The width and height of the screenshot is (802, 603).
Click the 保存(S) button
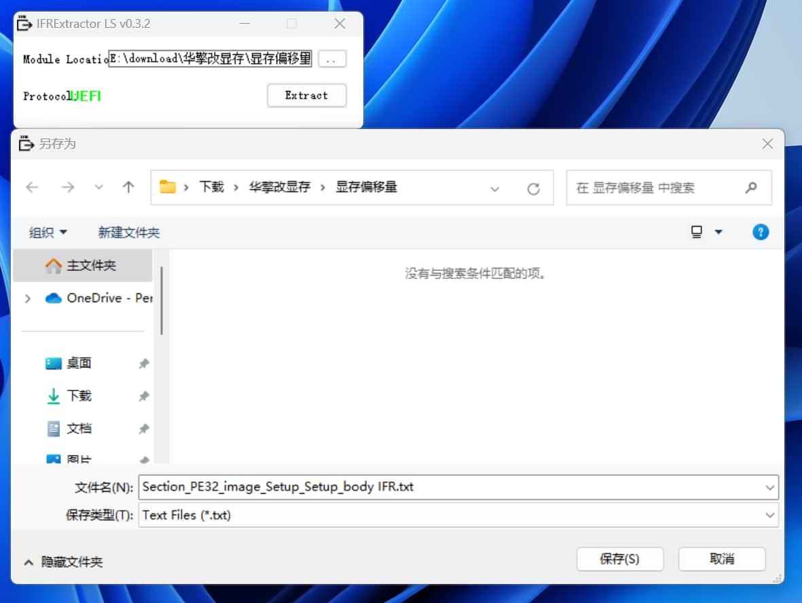click(619, 559)
